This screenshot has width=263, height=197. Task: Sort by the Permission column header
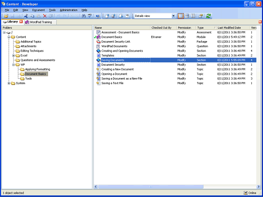[x=186, y=27]
